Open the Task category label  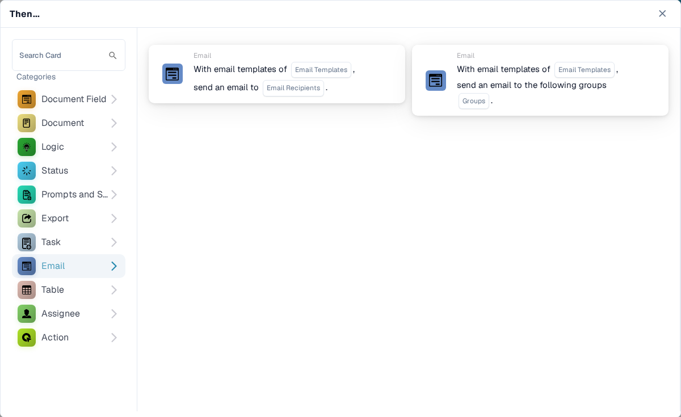51,242
